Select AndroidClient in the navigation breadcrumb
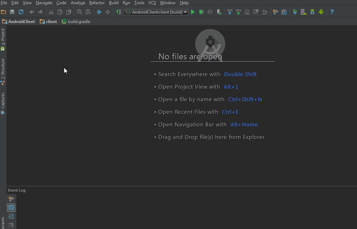Screen dimensions: 357x229 19,21
